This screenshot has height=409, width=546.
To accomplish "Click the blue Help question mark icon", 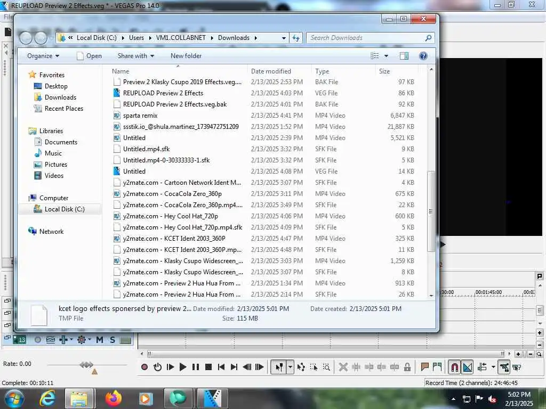I will click(x=423, y=56).
